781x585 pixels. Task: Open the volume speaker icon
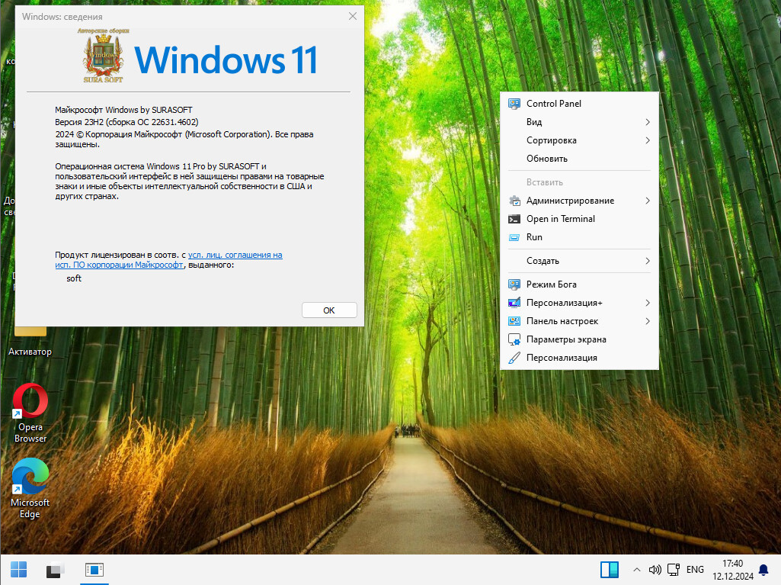coord(655,570)
